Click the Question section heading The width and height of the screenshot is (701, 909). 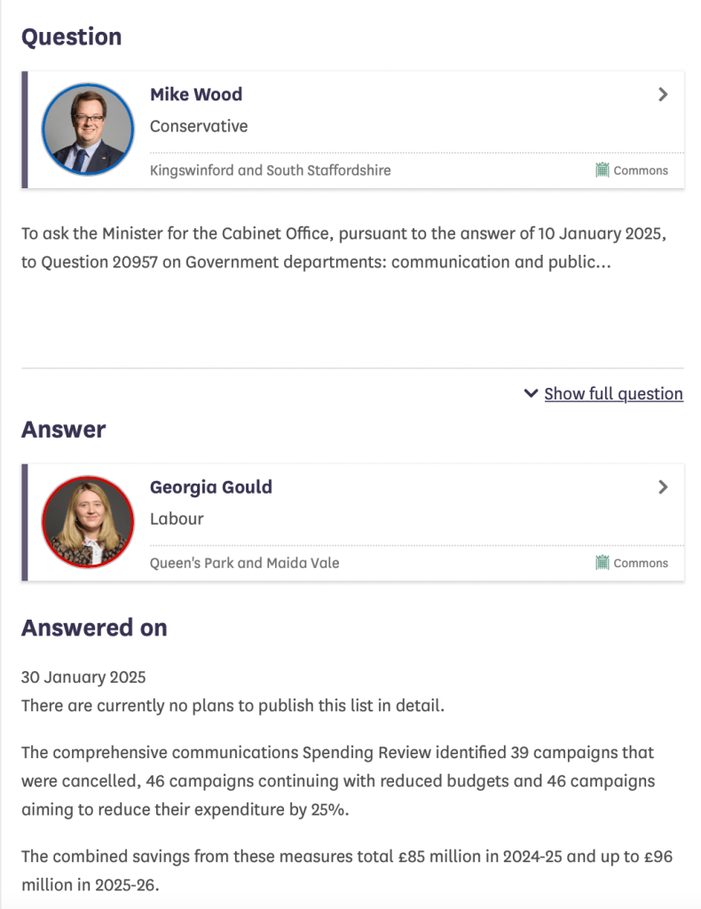tap(72, 36)
